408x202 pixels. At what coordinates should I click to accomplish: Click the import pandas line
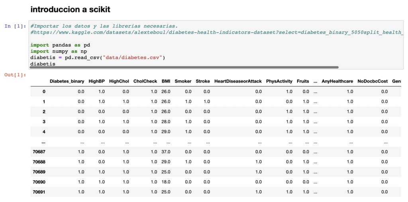(x=60, y=45)
